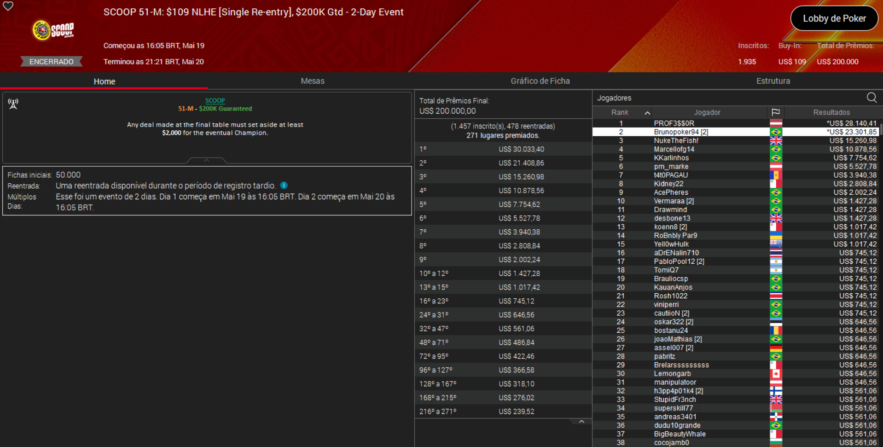
Task: Open the Gráfico de Ficha tab
Action: click(x=540, y=81)
